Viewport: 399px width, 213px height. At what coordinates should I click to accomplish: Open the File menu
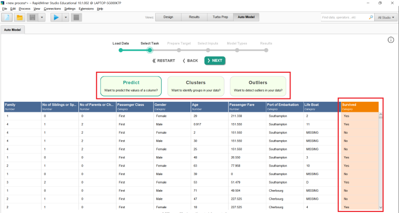(x=5, y=9)
